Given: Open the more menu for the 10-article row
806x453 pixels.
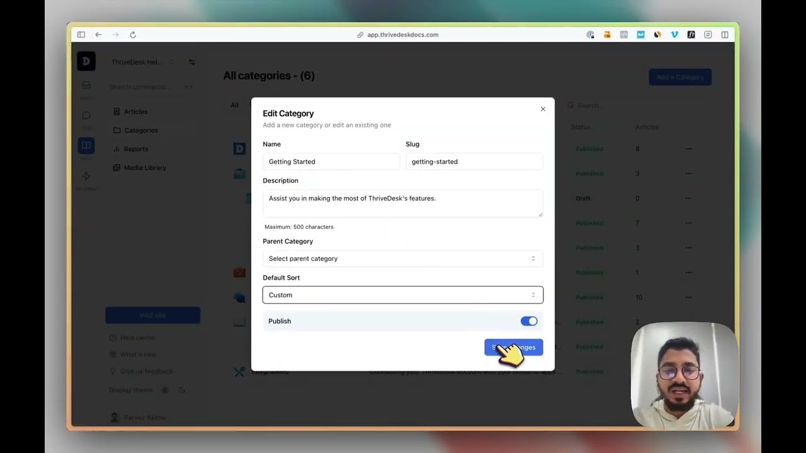Looking at the screenshot, I should pyautogui.click(x=688, y=298).
